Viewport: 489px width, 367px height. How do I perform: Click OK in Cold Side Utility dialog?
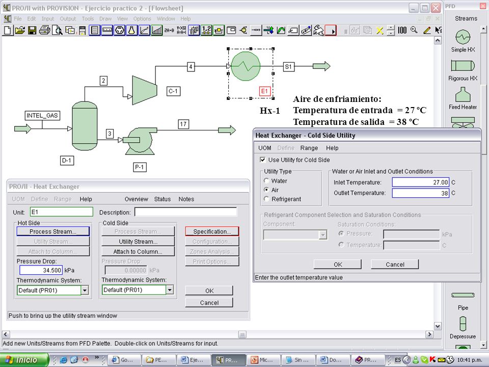pyautogui.click(x=338, y=265)
